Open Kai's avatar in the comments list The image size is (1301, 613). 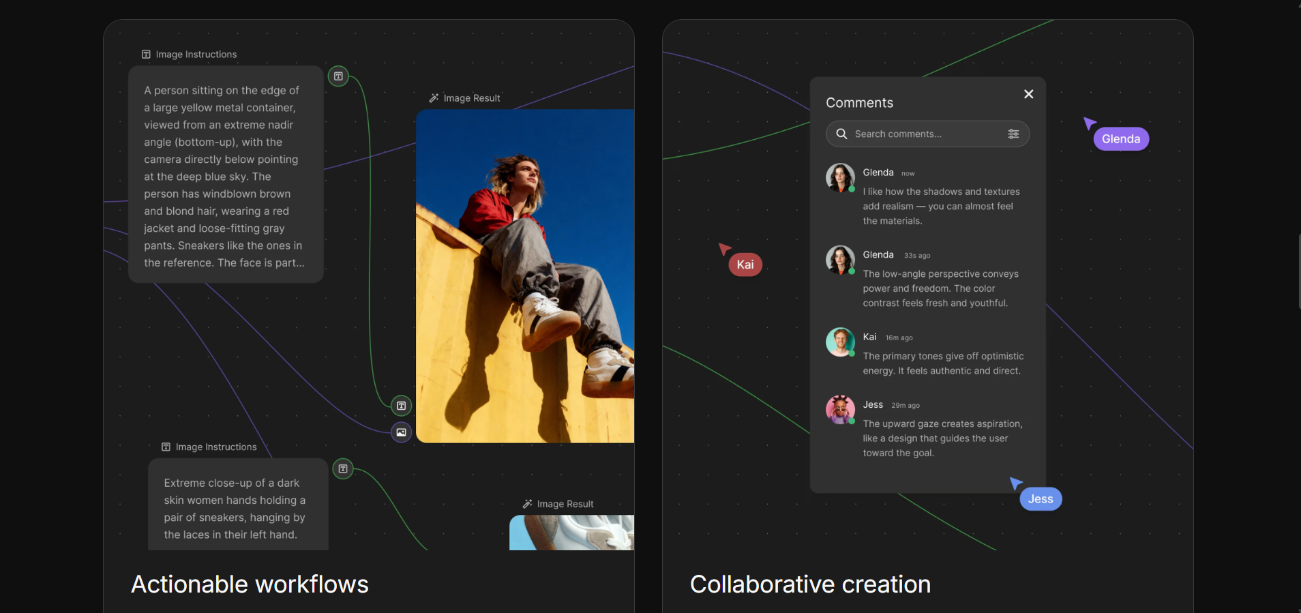coord(840,342)
